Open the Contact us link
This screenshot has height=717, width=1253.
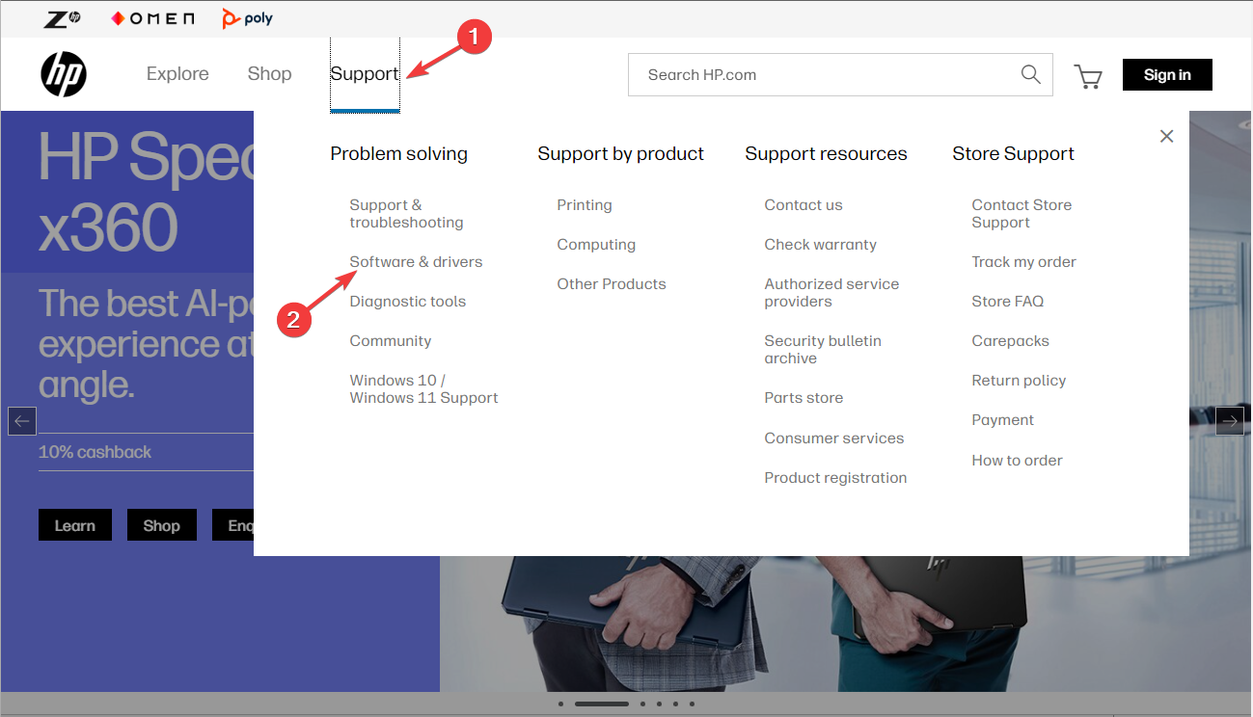coord(804,205)
